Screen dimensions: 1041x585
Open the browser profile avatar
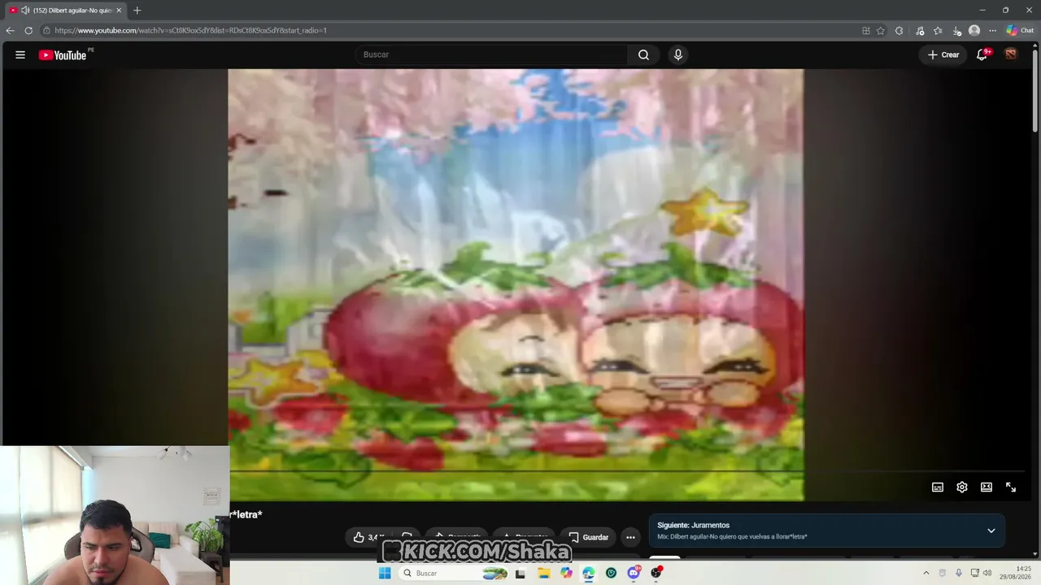coord(974,31)
